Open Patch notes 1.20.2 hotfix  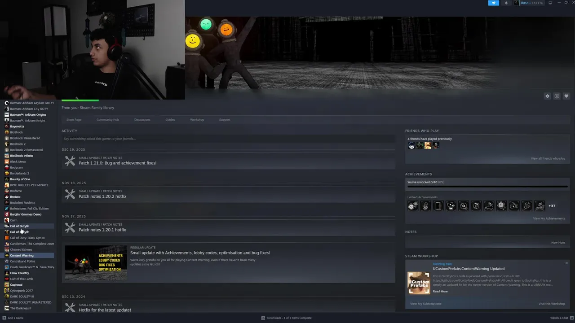102,196
